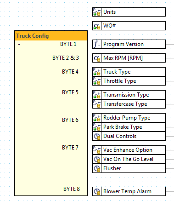Click the Truck Type selector icon
Viewport: 174px width, 201px height.
pyautogui.click(x=97, y=72)
